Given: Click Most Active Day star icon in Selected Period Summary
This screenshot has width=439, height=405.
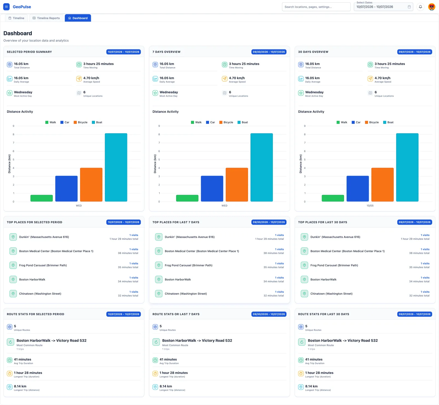Looking at the screenshot, I should [x=10, y=93].
